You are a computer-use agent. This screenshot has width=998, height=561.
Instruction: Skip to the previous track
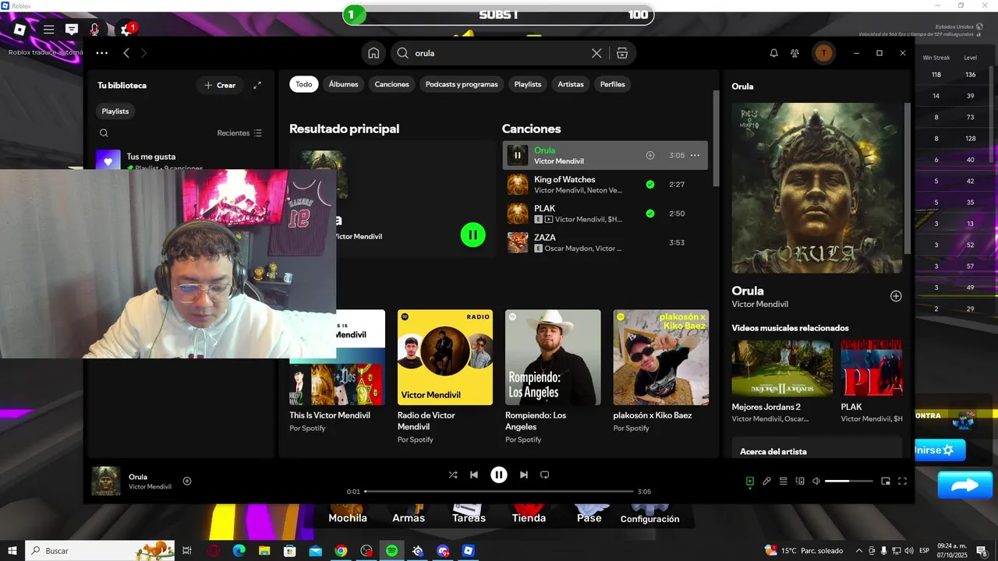click(474, 475)
